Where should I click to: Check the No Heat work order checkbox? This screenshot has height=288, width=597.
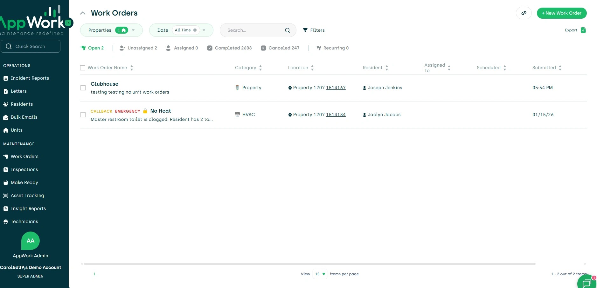tap(83, 115)
